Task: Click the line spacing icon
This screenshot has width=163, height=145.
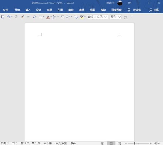Action: 55,17
